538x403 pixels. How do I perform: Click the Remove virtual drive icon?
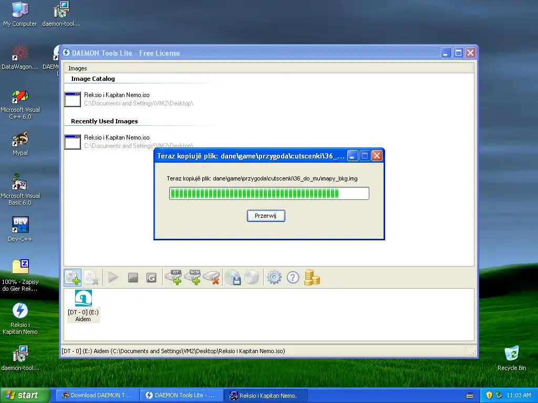(x=211, y=278)
